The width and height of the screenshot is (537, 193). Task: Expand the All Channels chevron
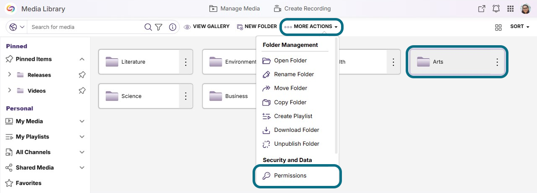pyautogui.click(x=82, y=152)
